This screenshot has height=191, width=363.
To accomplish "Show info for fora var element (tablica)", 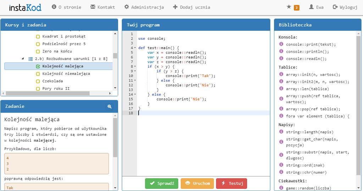I will 281,116.
